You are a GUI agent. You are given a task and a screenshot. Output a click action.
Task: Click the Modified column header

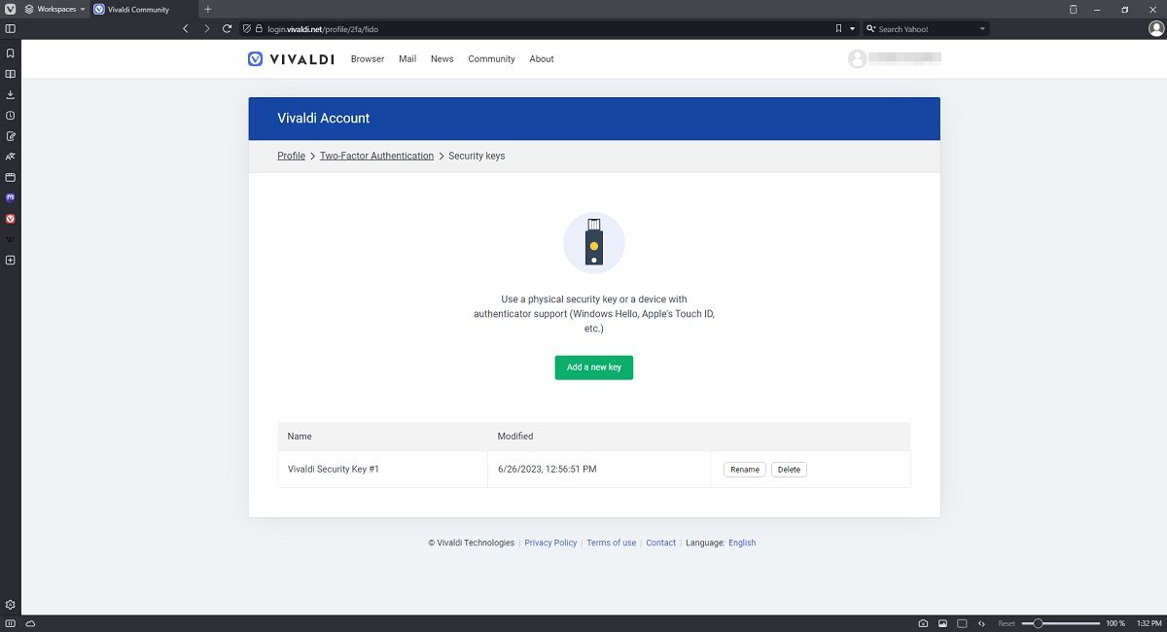coord(515,437)
